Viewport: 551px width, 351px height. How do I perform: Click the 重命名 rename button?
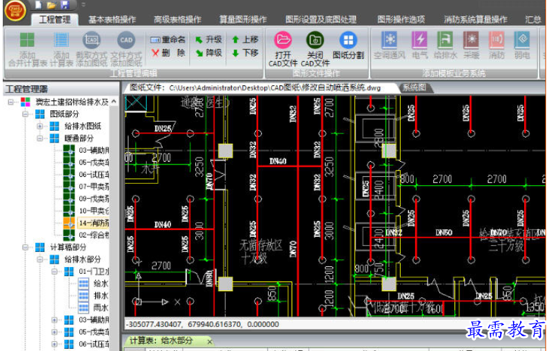(x=168, y=39)
